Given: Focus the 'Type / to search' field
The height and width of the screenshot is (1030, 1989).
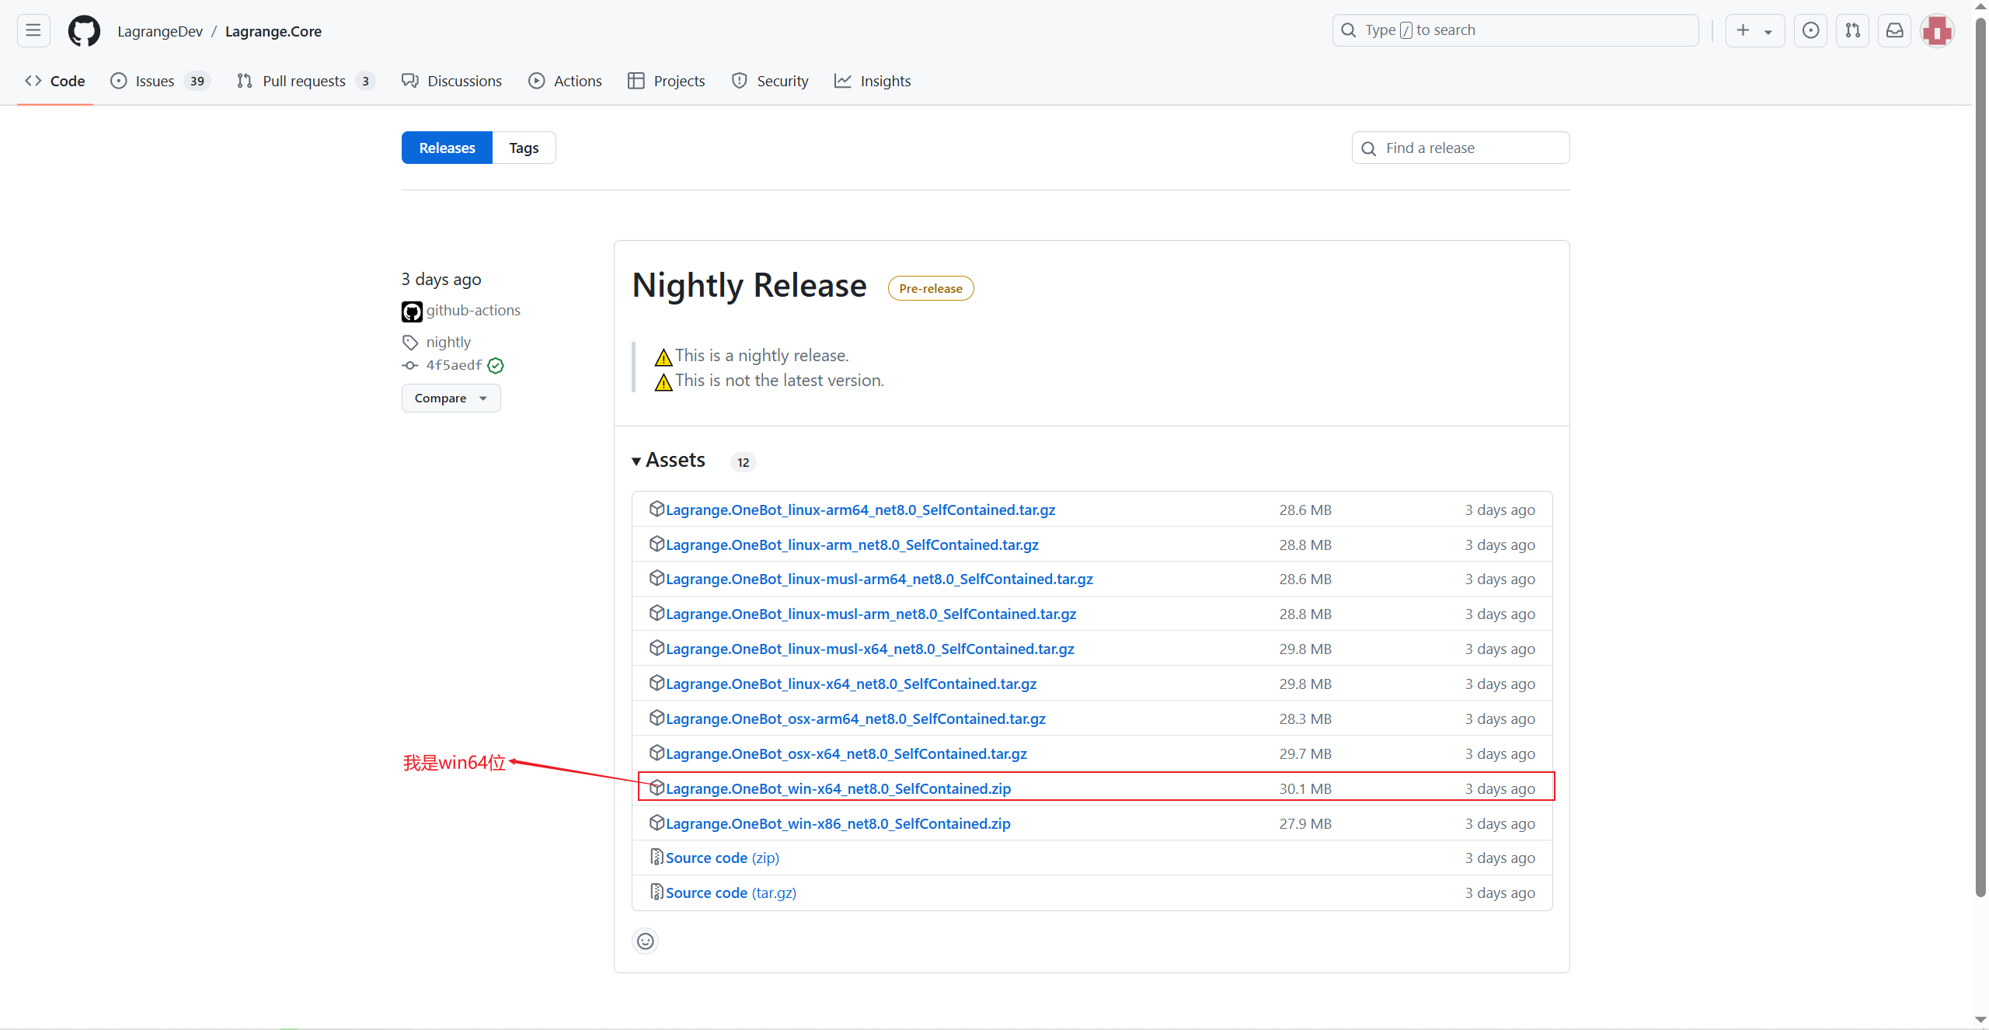Looking at the screenshot, I should click(1515, 30).
